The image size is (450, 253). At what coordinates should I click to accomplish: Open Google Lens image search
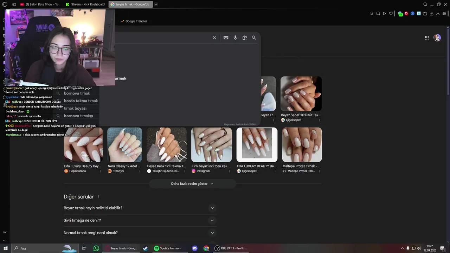[x=245, y=38]
